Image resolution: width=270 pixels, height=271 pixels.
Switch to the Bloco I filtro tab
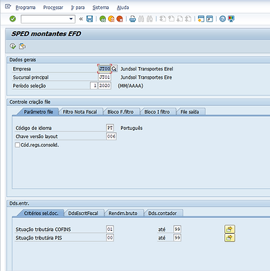(157, 112)
